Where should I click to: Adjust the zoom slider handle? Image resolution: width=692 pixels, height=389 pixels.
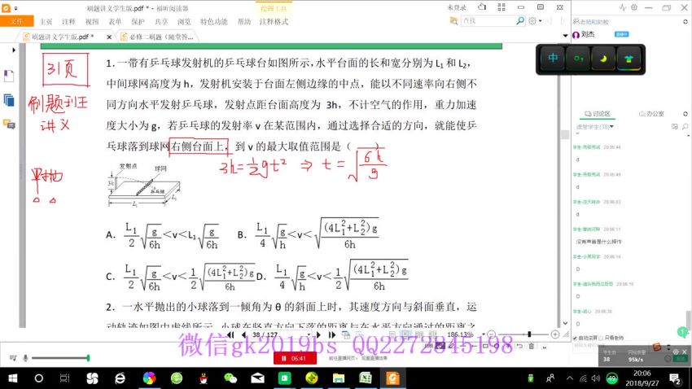click(529, 334)
